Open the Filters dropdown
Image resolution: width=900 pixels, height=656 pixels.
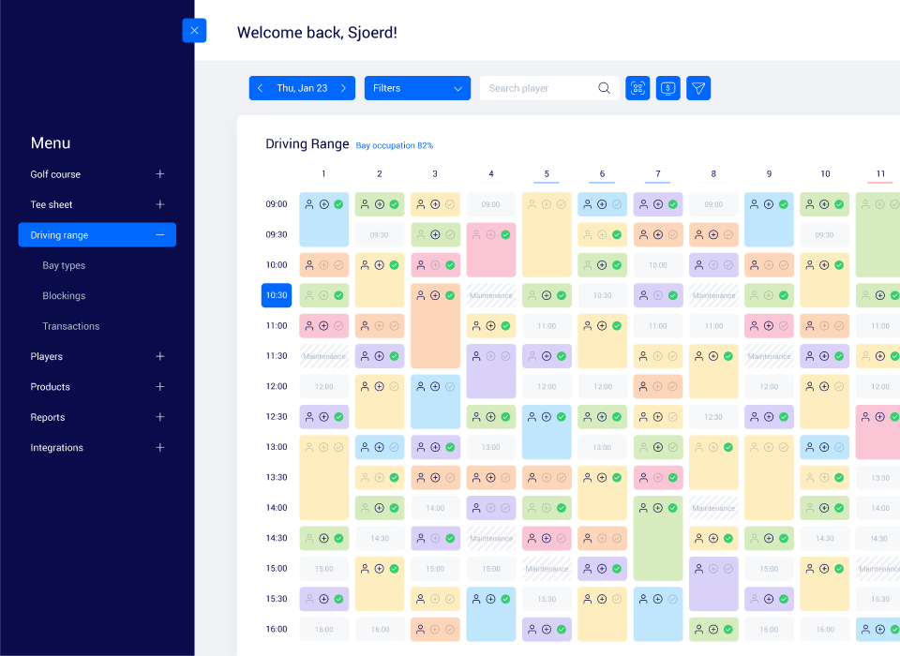[x=417, y=88]
